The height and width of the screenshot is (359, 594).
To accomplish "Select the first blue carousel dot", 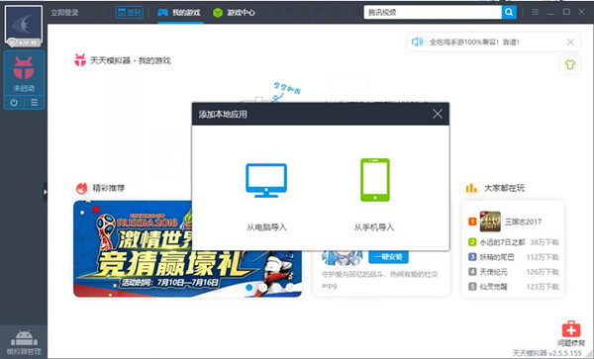I will coord(249,287).
